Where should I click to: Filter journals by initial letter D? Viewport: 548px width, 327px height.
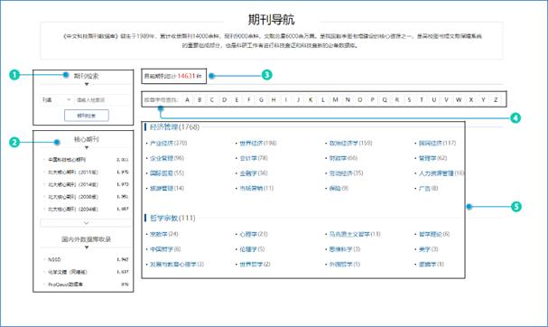tap(225, 99)
